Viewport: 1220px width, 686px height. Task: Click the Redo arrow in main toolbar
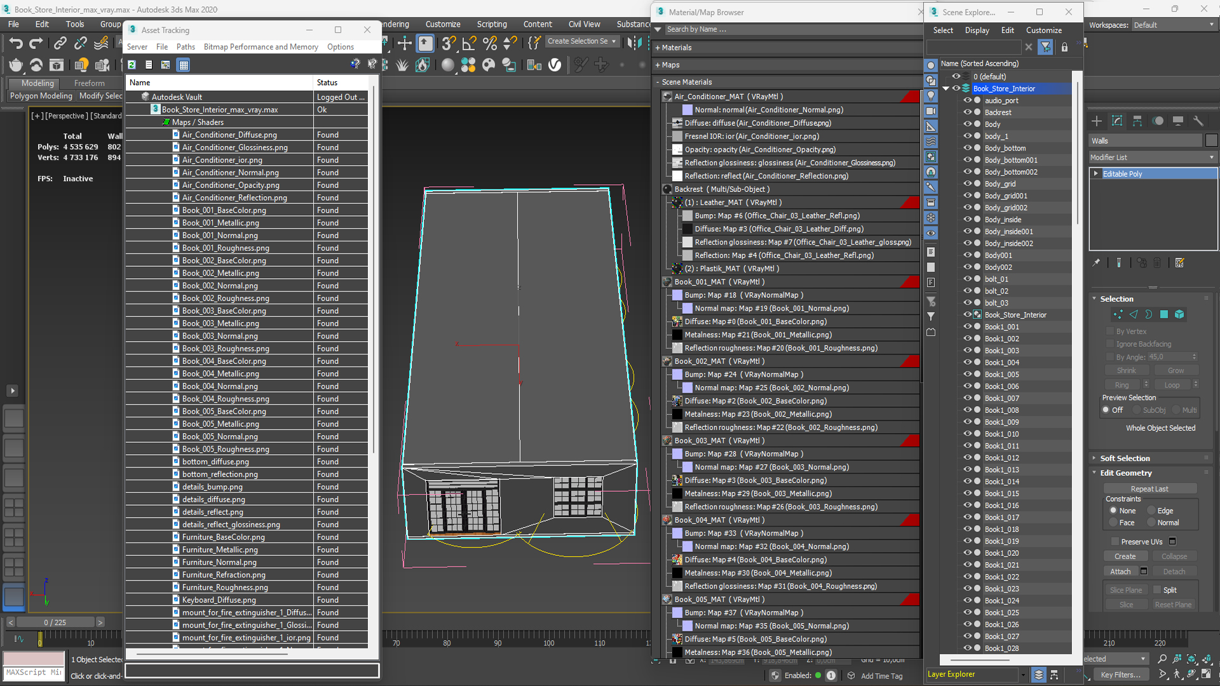36,43
